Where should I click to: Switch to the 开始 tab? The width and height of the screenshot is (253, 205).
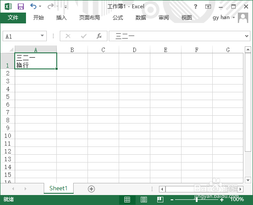click(39, 17)
